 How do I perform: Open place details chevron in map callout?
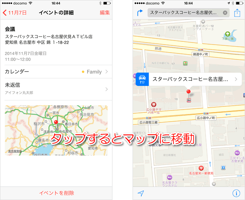click(x=236, y=80)
